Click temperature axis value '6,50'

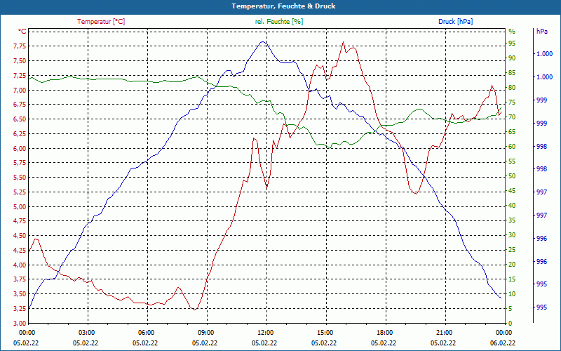[x=20, y=119]
